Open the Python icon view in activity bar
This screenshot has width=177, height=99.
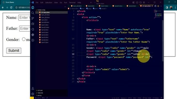(33, 35)
